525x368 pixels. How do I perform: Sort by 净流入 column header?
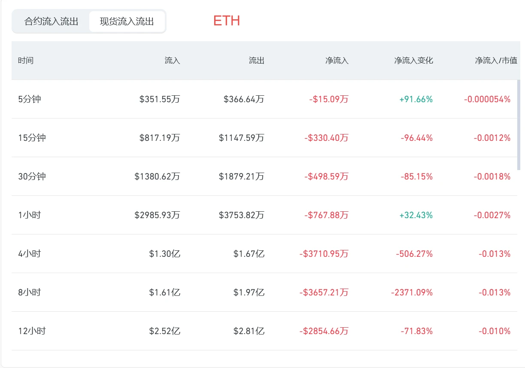tap(337, 61)
